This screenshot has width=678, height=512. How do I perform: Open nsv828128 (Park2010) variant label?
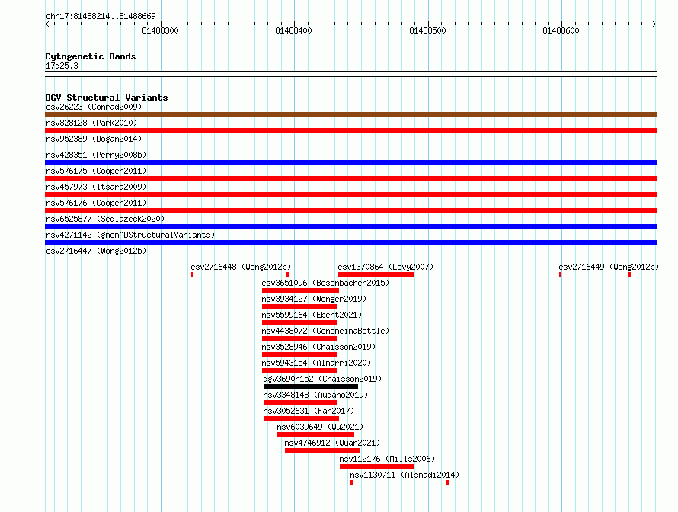91,123
